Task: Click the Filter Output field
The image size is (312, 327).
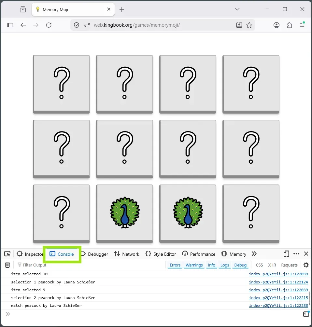Action: [x=90, y=265]
